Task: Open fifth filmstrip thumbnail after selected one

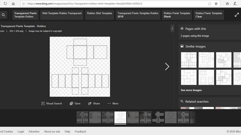Action: click(x=133, y=117)
